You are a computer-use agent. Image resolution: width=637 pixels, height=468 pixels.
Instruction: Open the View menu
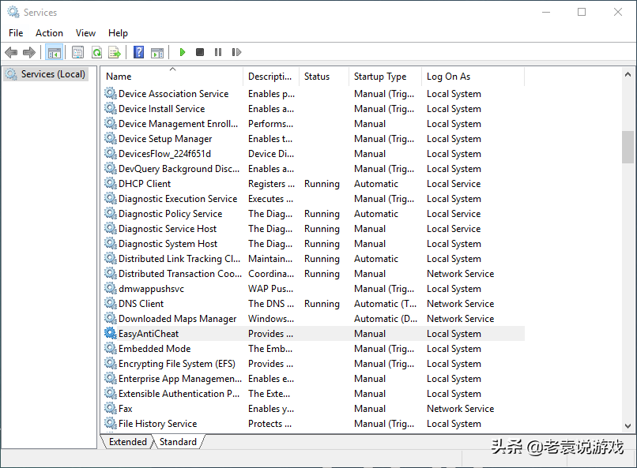coord(85,33)
